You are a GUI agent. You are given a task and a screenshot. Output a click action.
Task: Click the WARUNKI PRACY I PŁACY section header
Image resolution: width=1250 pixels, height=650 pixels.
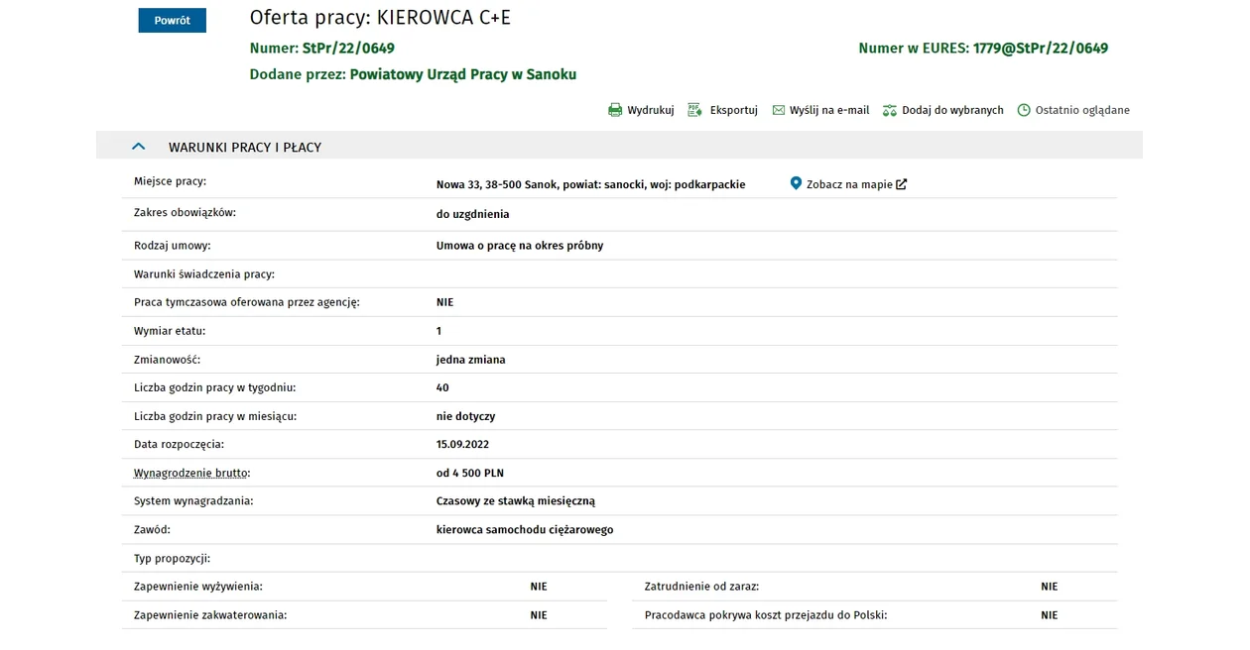[245, 147]
